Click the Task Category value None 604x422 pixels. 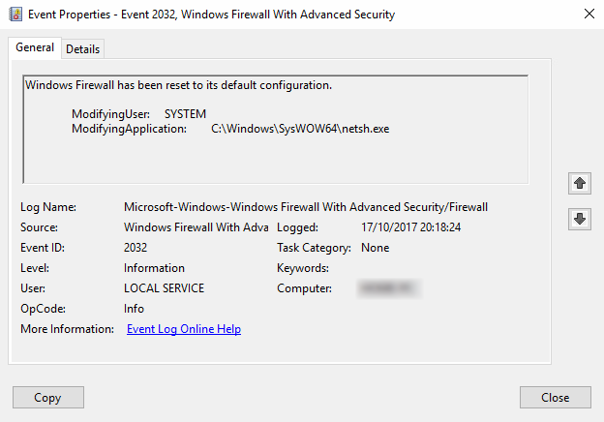(375, 248)
